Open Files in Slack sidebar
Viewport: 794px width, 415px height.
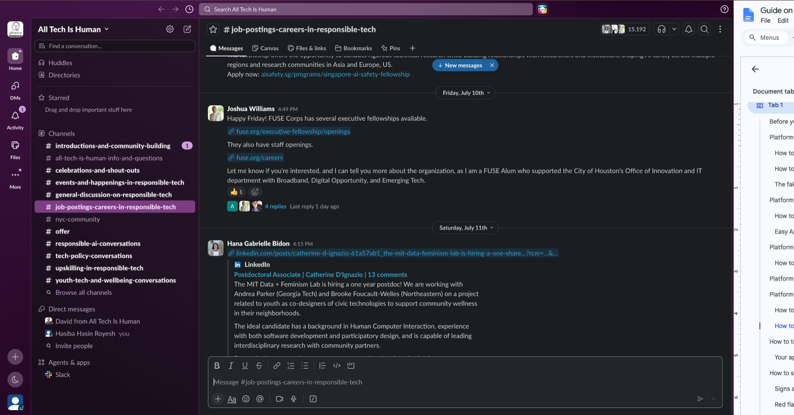click(15, 149)
